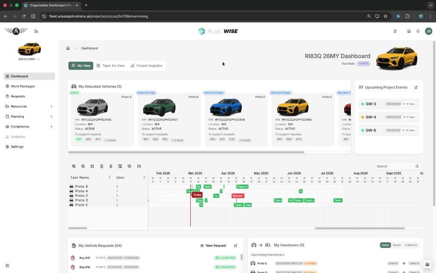The width and height of the screenshot is (436, 273).
Task: Open the Proto D blue car thumbnail
Action: pyautogui.click(x=226, y=107)
